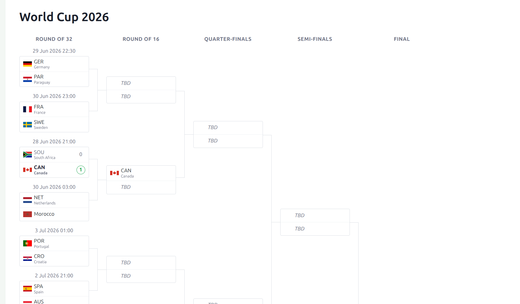Open the Canada entry in Round of 16
This screenshot has height=304, width=520.
point(141,173)
